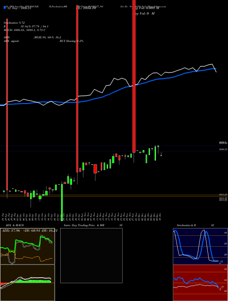Click the 1011.25 support level label
The width and height of the screenshot is (228, 301).
coord(223,195)
